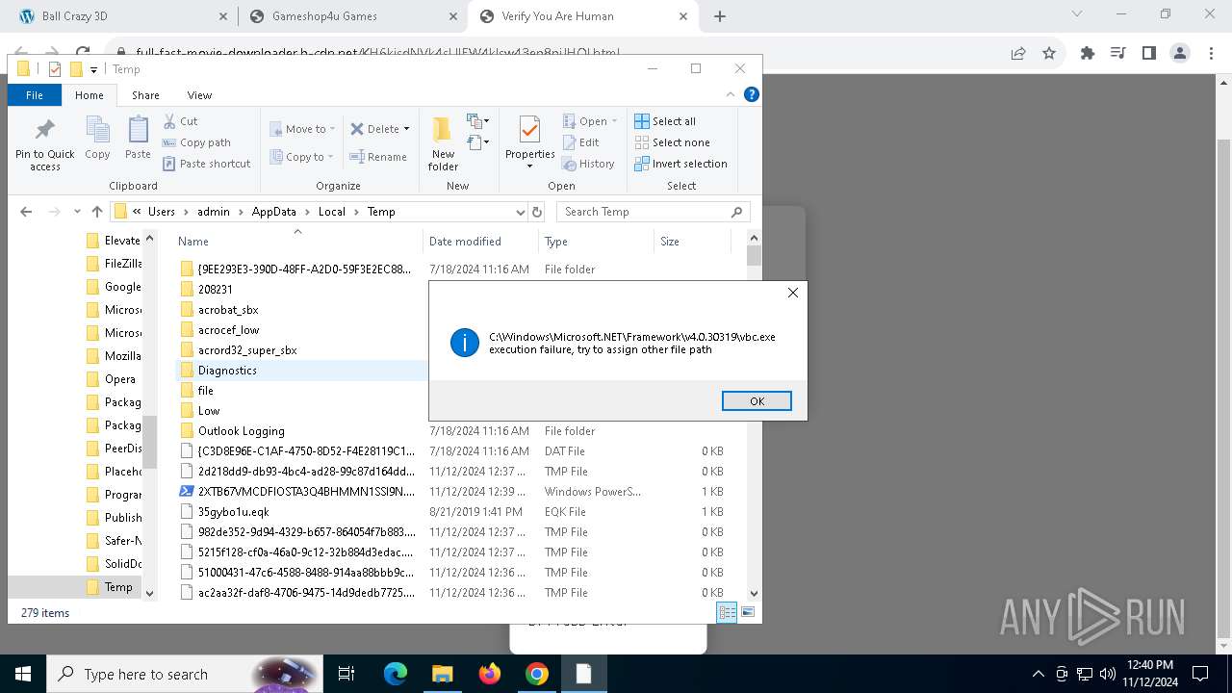The height and width of the screenshot is (693, 1232).
Task: Switch to large icons view layout
Action: (x=748, y=612)
